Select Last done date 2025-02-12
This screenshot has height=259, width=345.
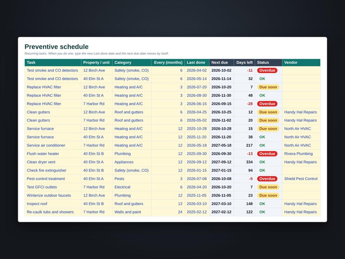click(x=197, y=212)
